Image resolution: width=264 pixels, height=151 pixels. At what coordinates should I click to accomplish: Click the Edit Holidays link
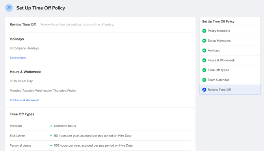click(18, 58)
